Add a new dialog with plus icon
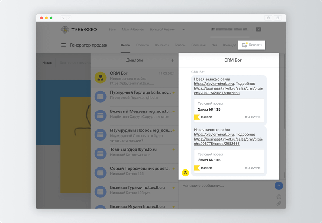The image size is (322, 223). [x=173, y=60]
